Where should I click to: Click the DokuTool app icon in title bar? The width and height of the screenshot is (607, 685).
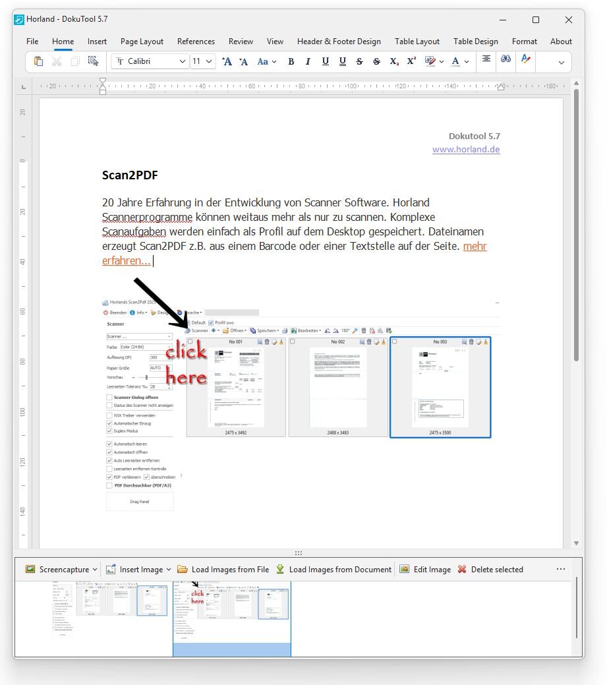(18, 20)
